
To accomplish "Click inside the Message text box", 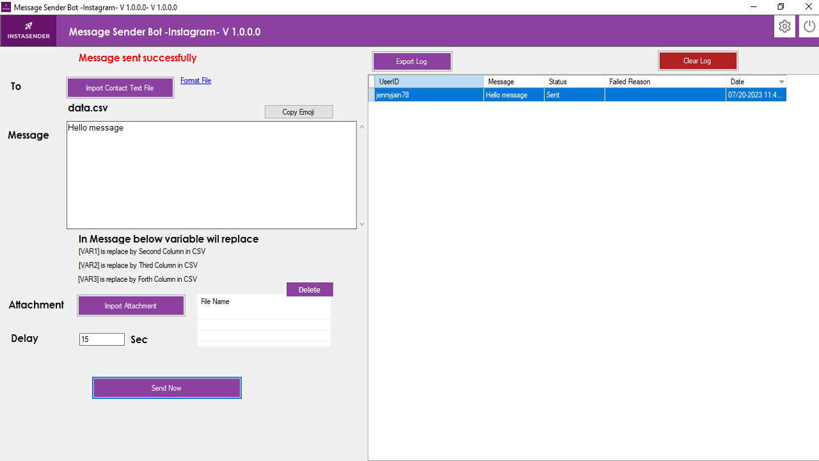I will tap(211, 175).
